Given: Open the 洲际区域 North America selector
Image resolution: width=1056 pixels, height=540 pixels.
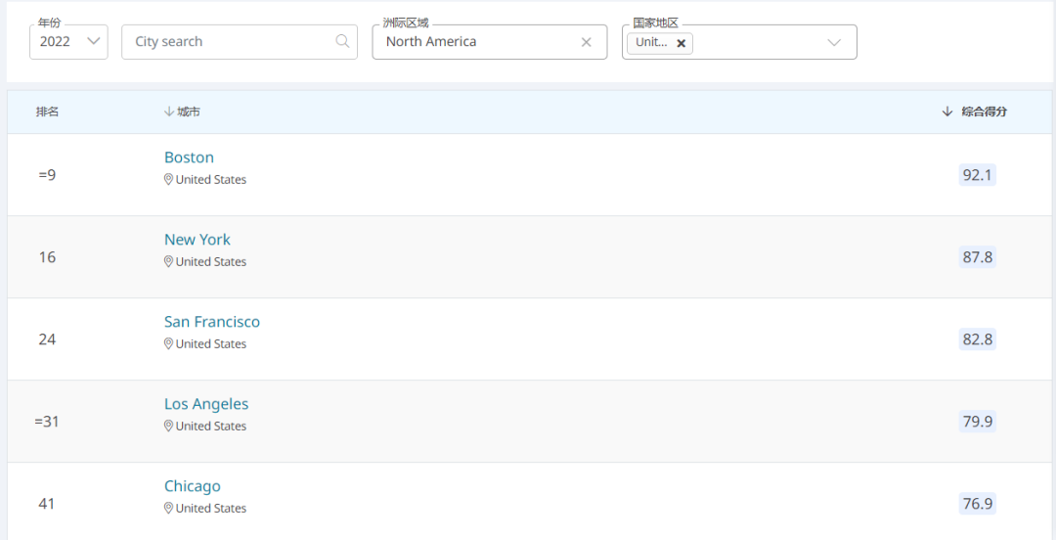Looking at the screenshot, I should 490,42.
